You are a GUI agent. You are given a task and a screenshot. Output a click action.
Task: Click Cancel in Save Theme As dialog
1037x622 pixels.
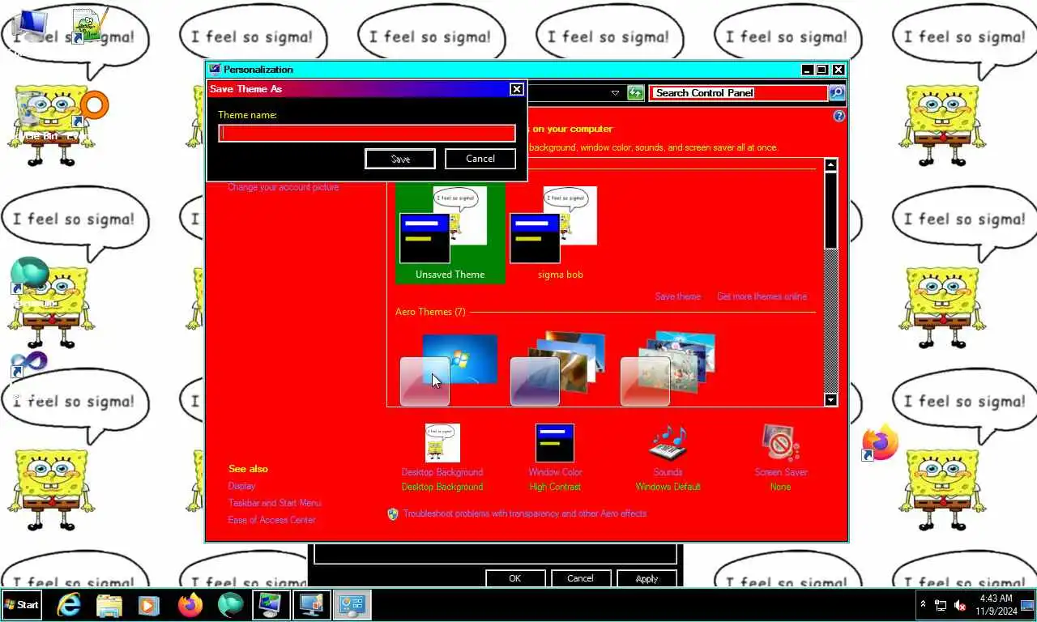[x=480, y=159]
